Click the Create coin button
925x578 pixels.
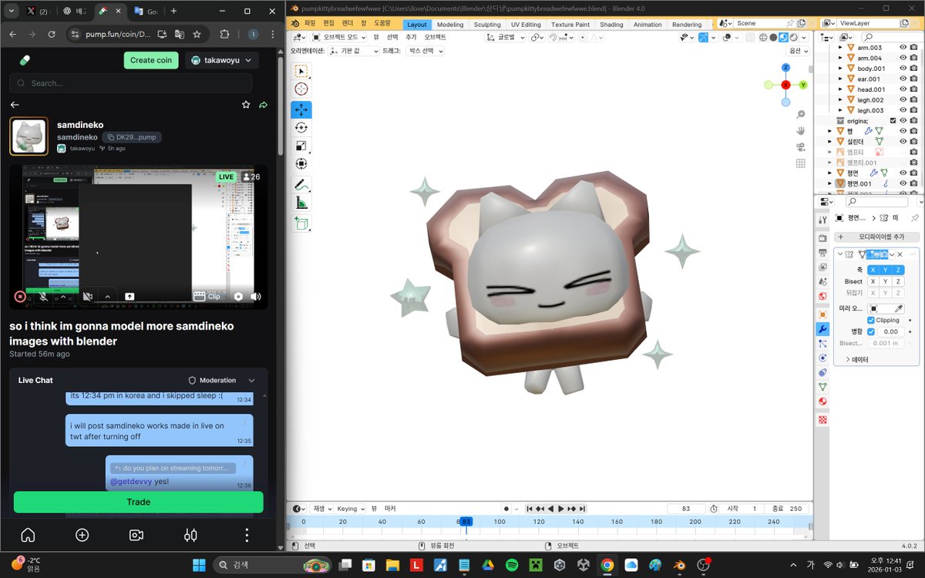[151, 60]
